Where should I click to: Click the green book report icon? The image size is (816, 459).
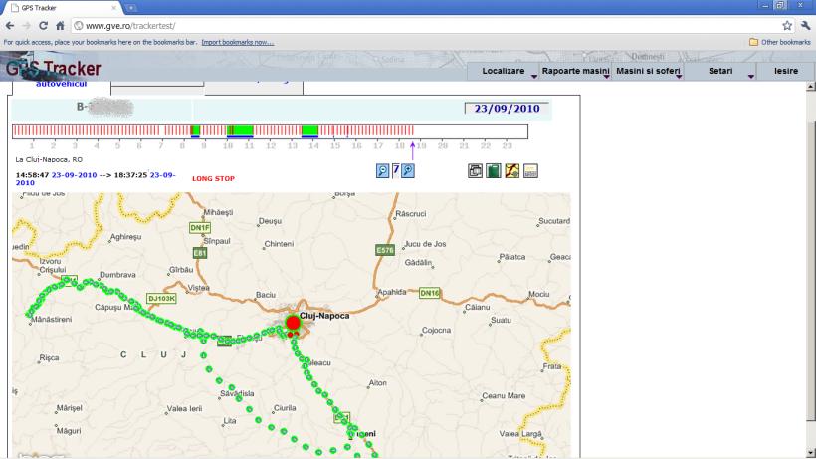pyautogui.click(x=494, y=171)
